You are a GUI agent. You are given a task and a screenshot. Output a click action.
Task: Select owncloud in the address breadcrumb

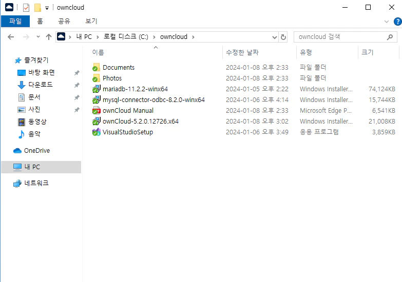click(174, 37)
